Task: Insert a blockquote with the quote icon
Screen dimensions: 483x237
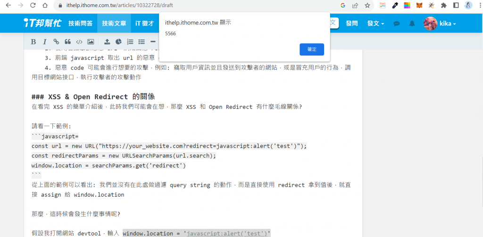Action: click(67, 42)
